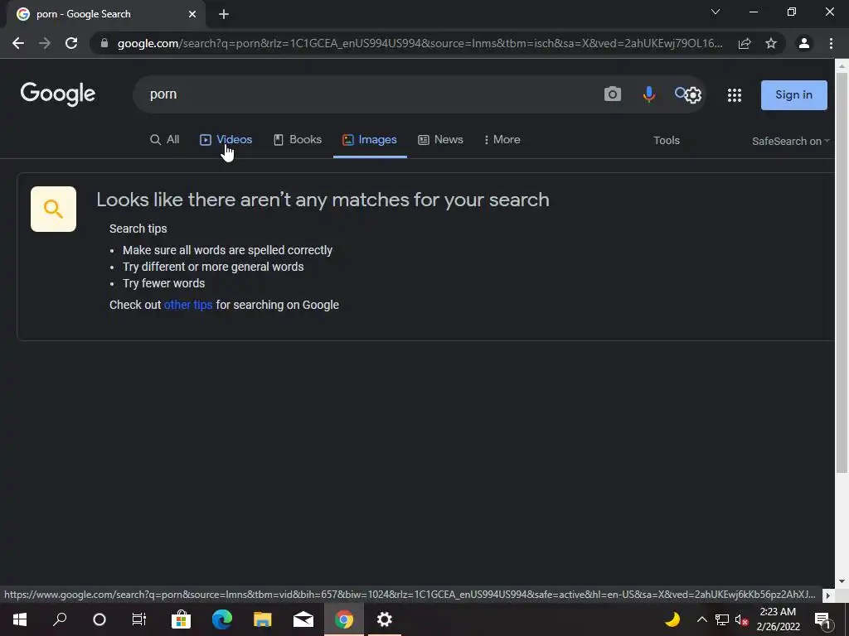849x636 pixels.
Task: Bookmark this page with the star
Action: 771,43
